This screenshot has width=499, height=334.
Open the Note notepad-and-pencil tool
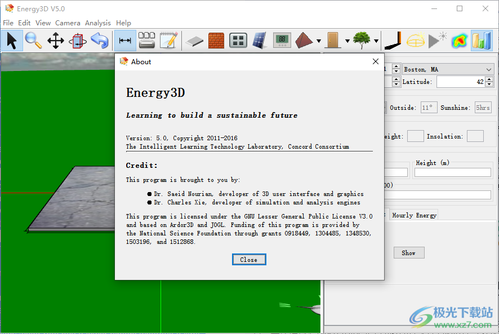pos(168,41)
